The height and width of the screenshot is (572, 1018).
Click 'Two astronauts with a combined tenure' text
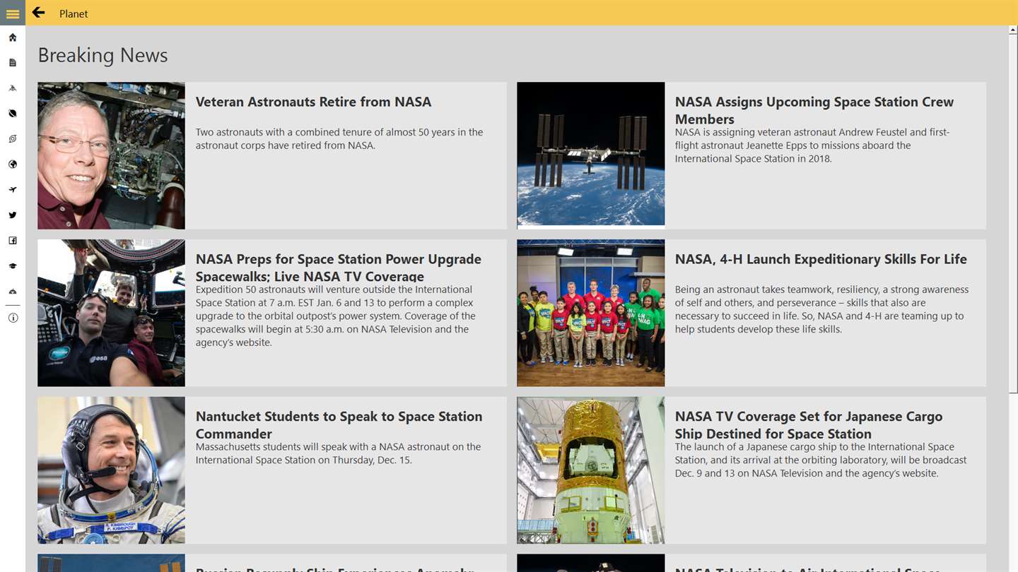pos(339,138)
